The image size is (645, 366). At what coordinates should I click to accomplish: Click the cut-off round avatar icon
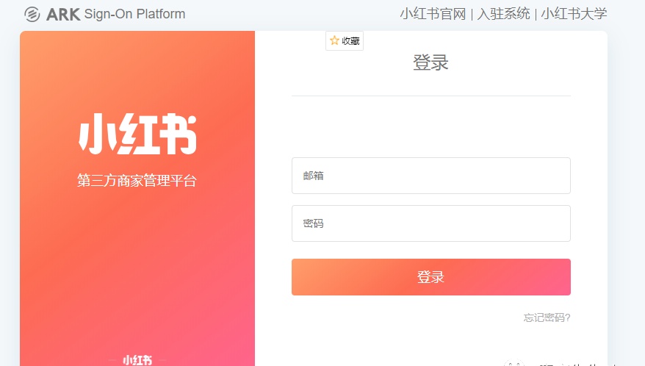click(x=514, y=363)
